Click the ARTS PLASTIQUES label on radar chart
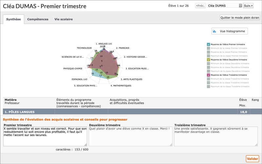262x164 pixels. click(x=131, y=79)
